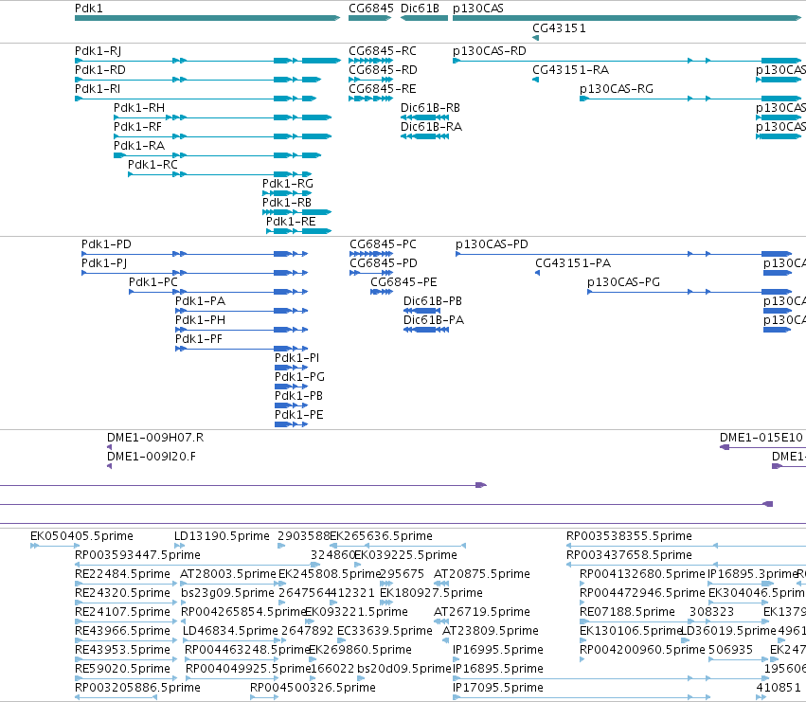Screen dimensions: 806x702
Task: Click transcript Pdk1-RG
Action: coord(288,184)
